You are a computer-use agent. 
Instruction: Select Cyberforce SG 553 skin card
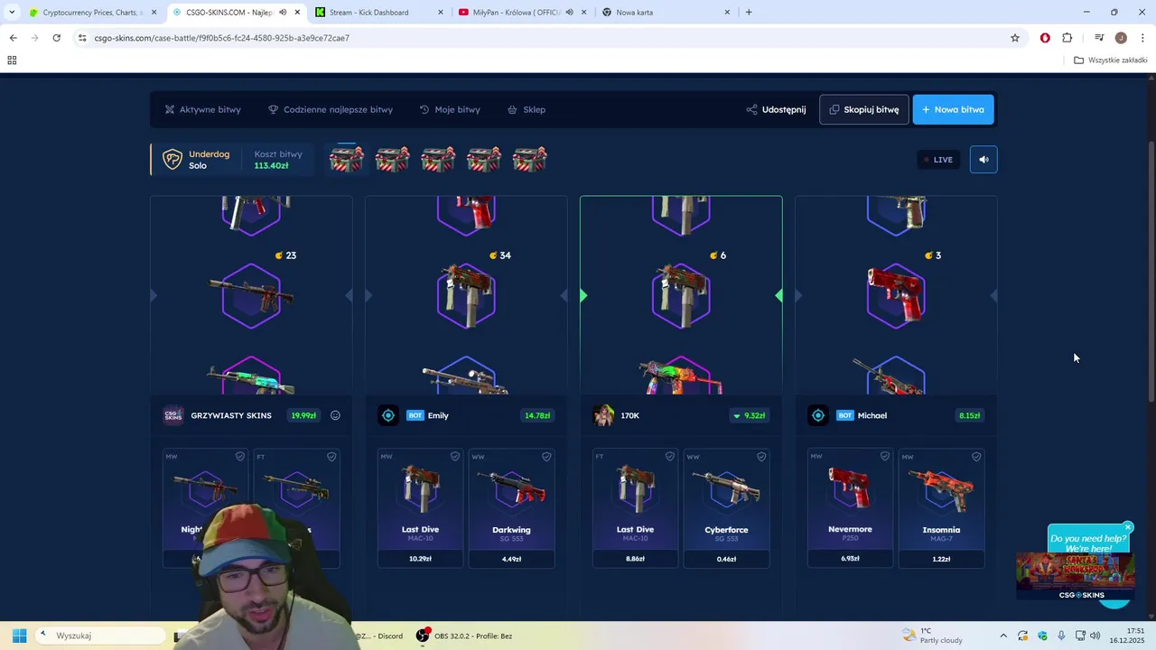point(727,508)
